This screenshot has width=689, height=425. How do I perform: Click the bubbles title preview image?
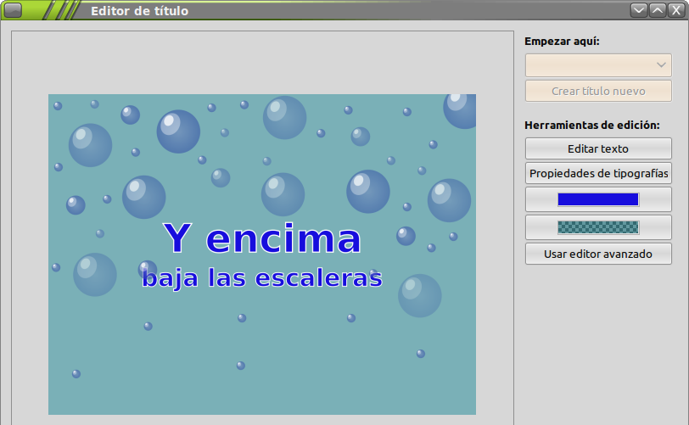click(262, 254)
